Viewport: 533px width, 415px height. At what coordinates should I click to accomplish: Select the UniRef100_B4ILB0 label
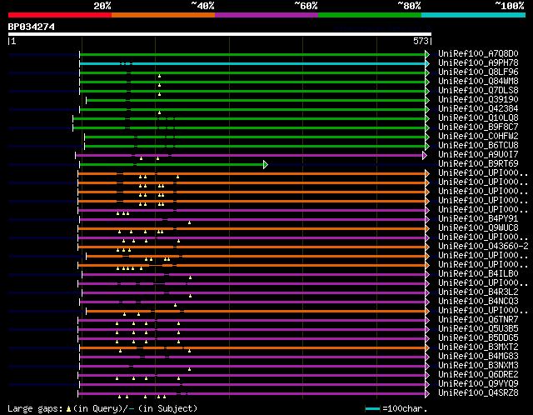[x=478, y=274]
